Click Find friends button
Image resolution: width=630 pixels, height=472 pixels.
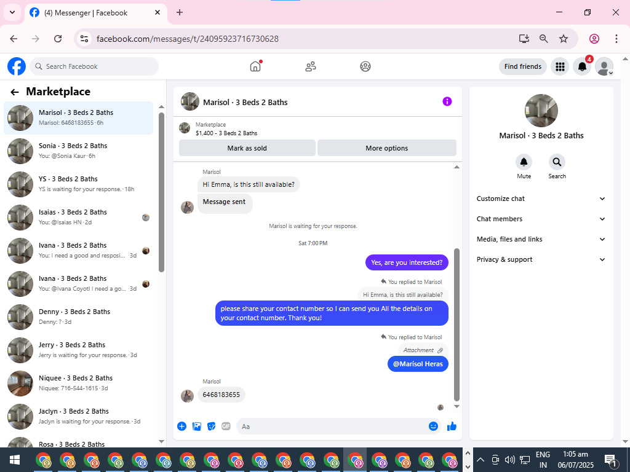coord(523,66)
